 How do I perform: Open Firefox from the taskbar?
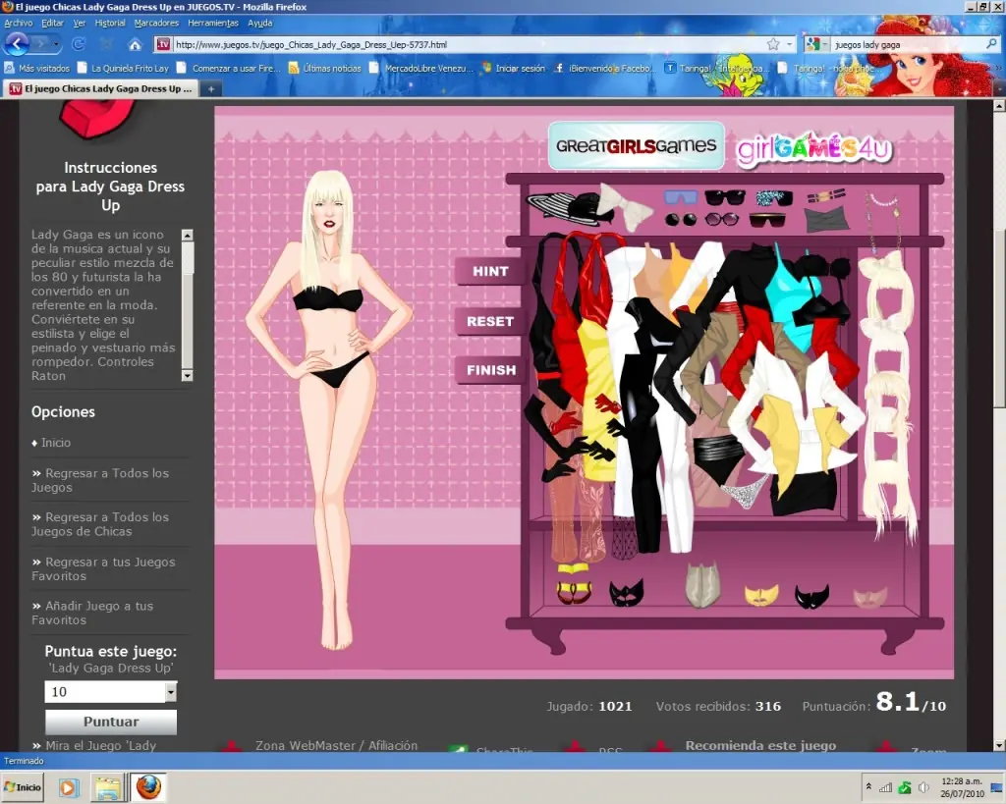point(149,787)
